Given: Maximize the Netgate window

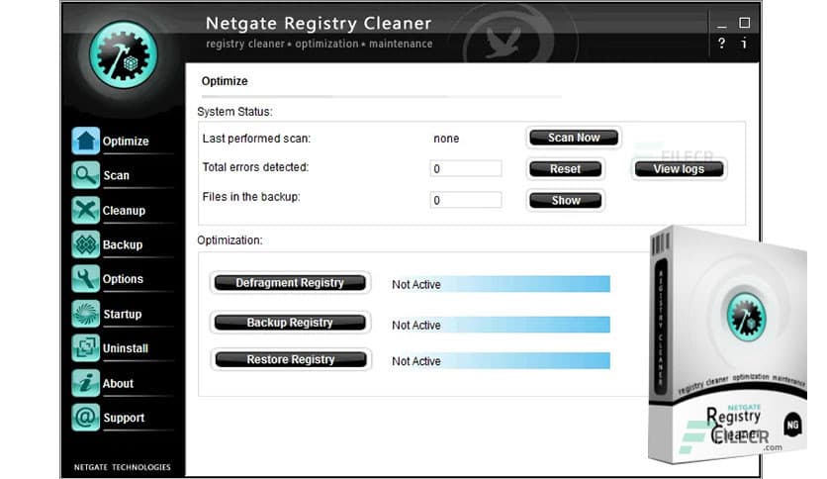Looking at the screenshot, I should 744,23.
